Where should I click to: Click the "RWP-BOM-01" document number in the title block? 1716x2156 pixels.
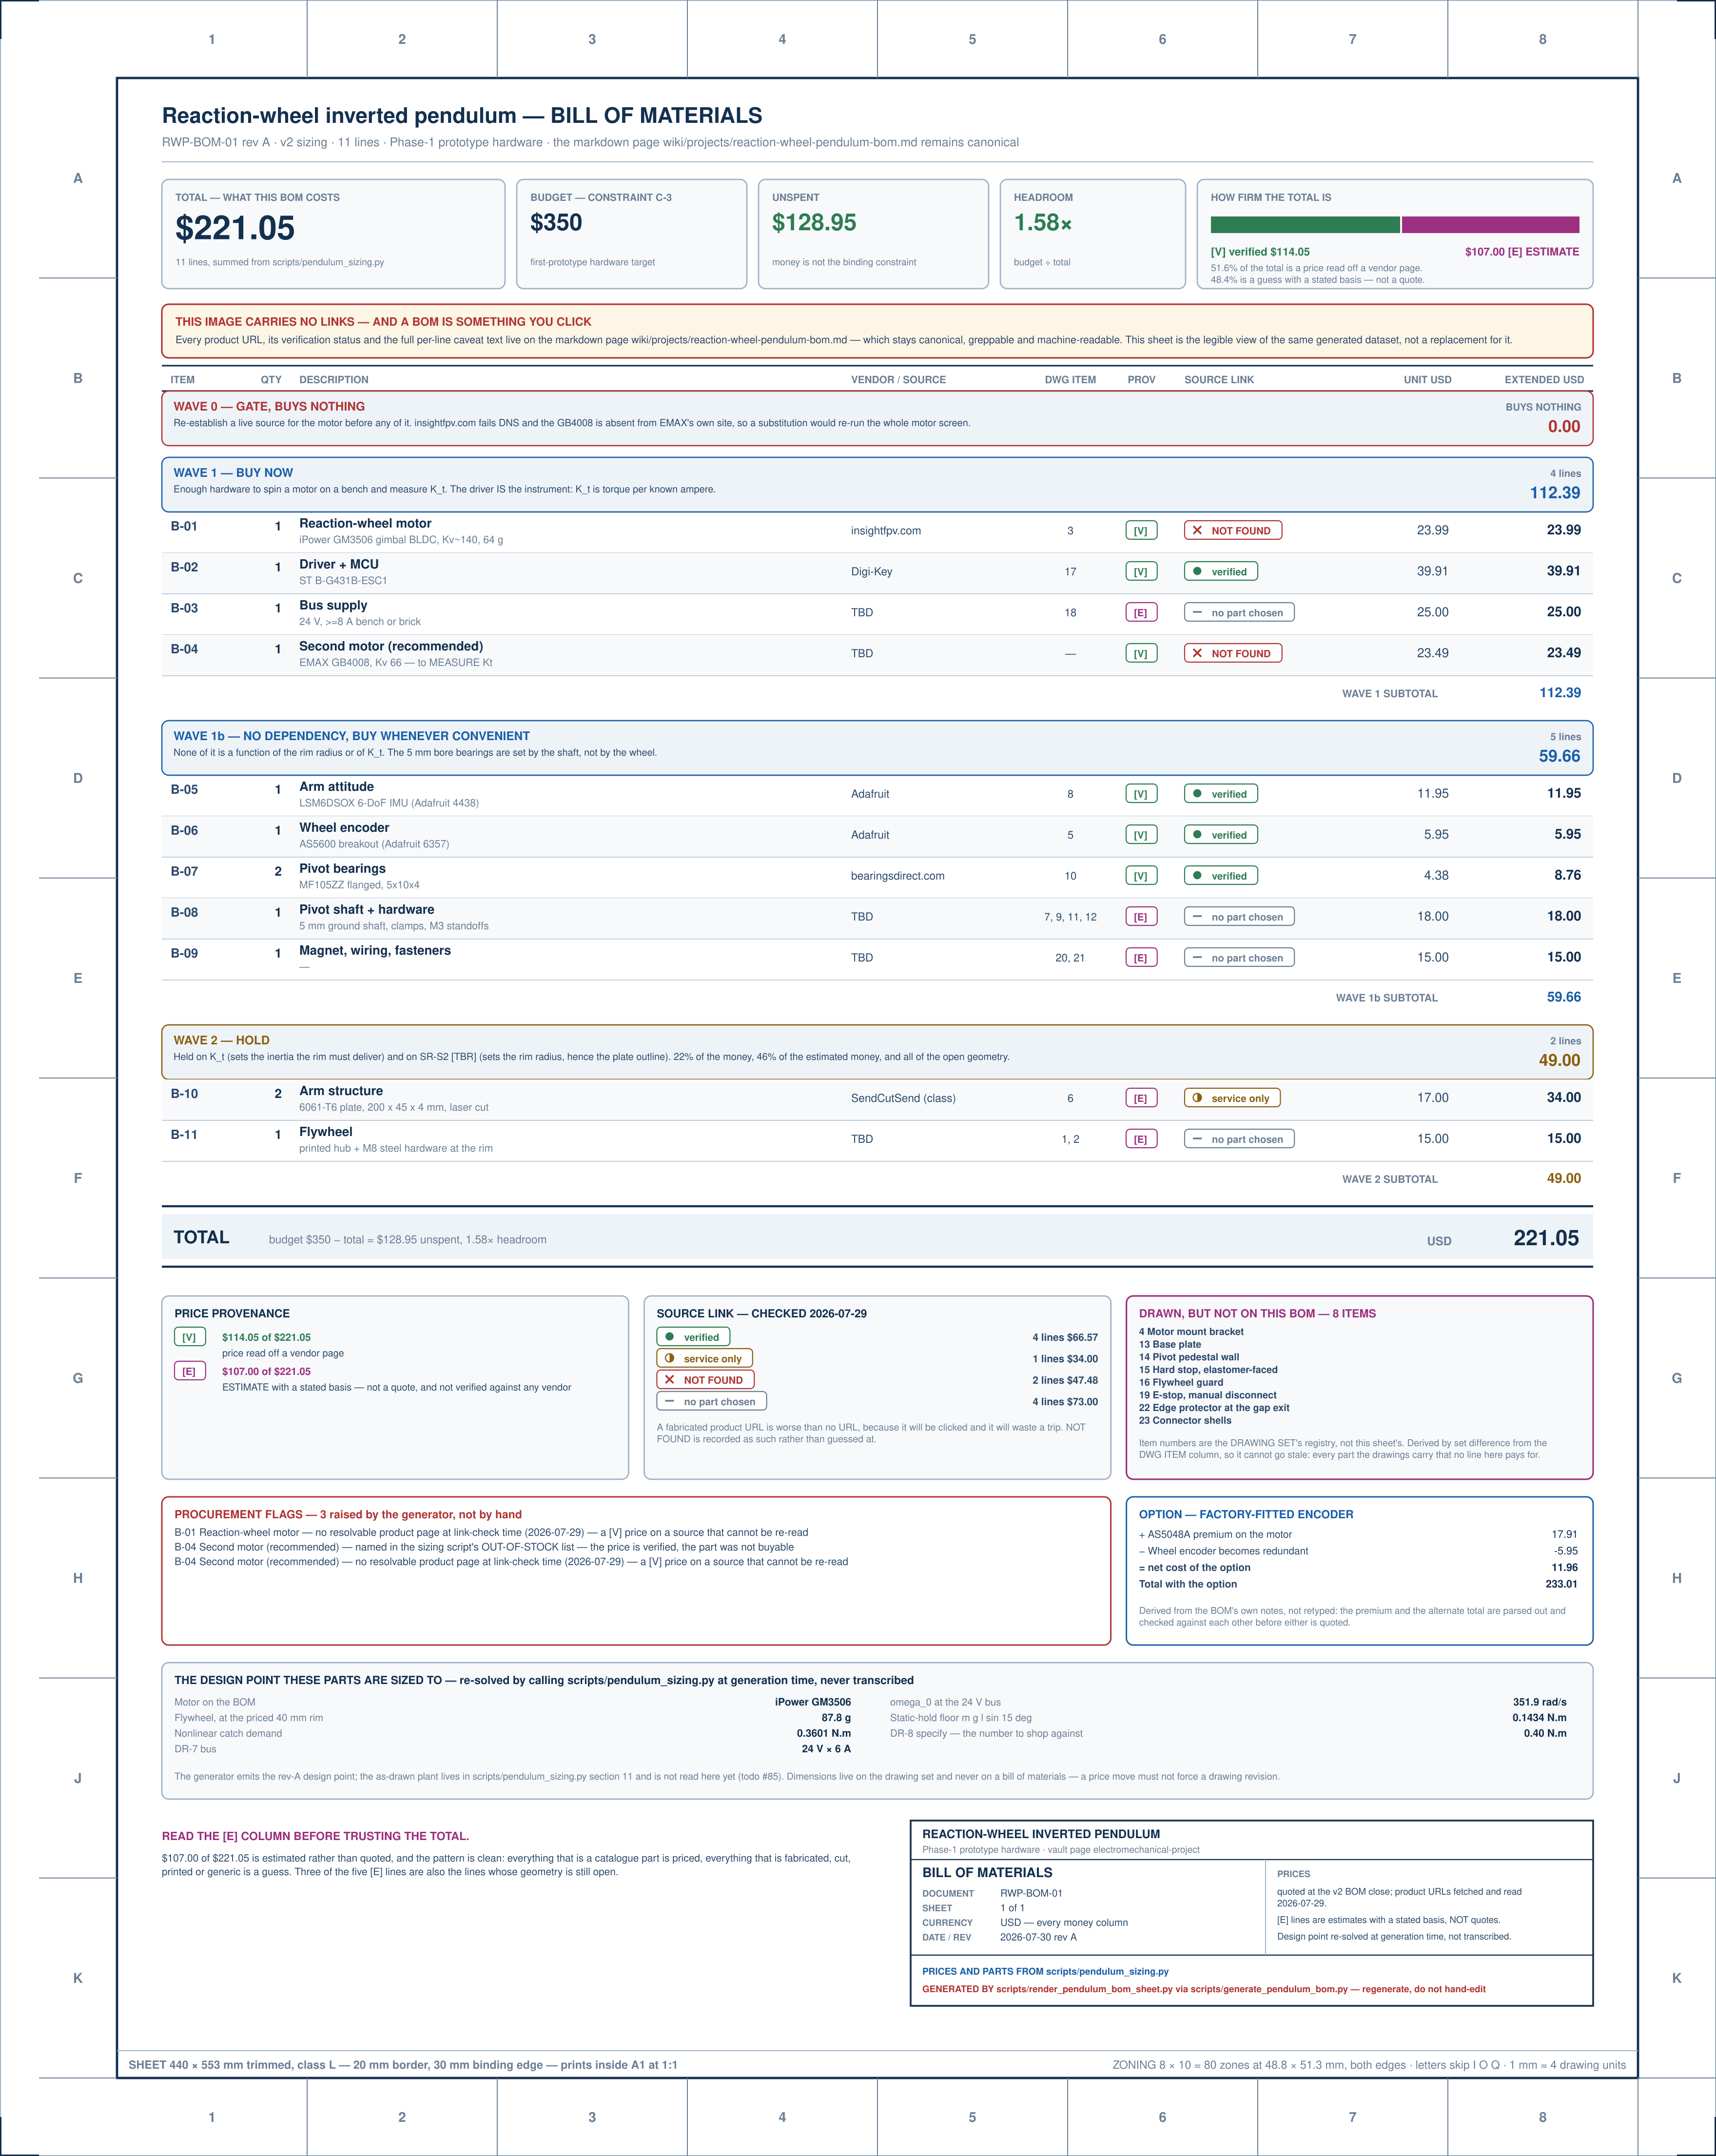[1031, 1893]
